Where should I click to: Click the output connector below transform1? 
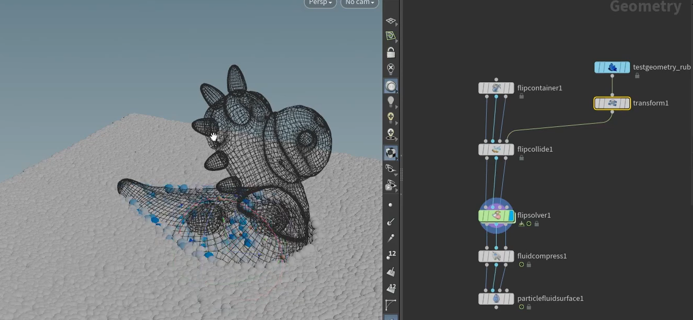(x=612, y=112)
